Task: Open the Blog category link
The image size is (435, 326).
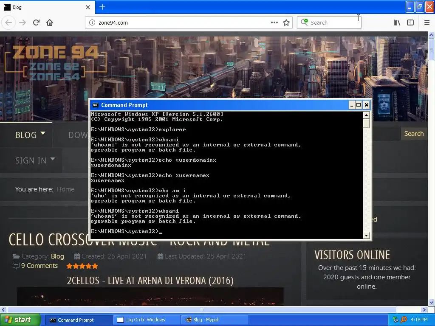Action: click(x=57, y=256)
